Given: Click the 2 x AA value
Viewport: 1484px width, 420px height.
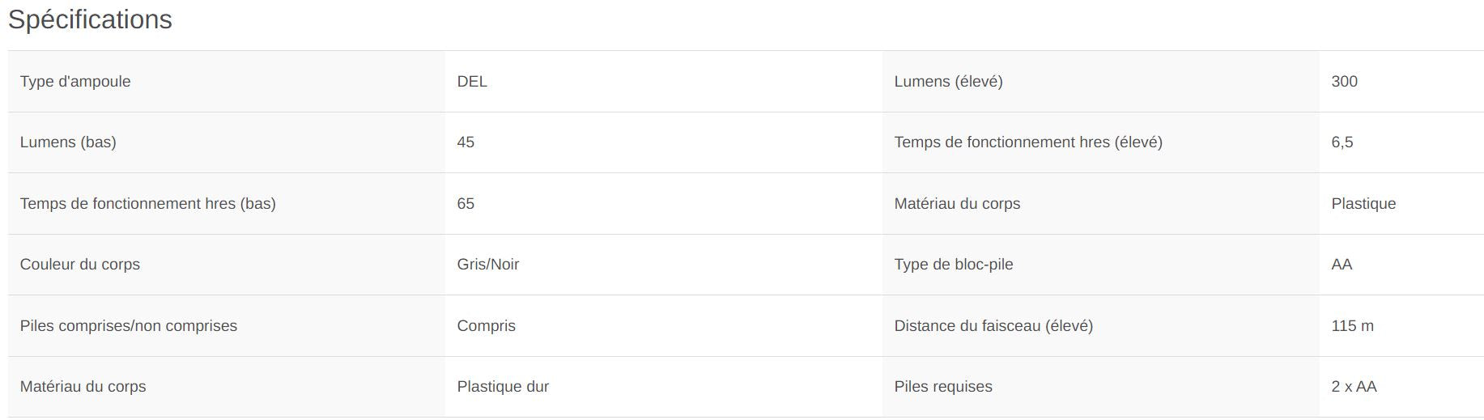Looking at the screenshot, I should 1354,387.
